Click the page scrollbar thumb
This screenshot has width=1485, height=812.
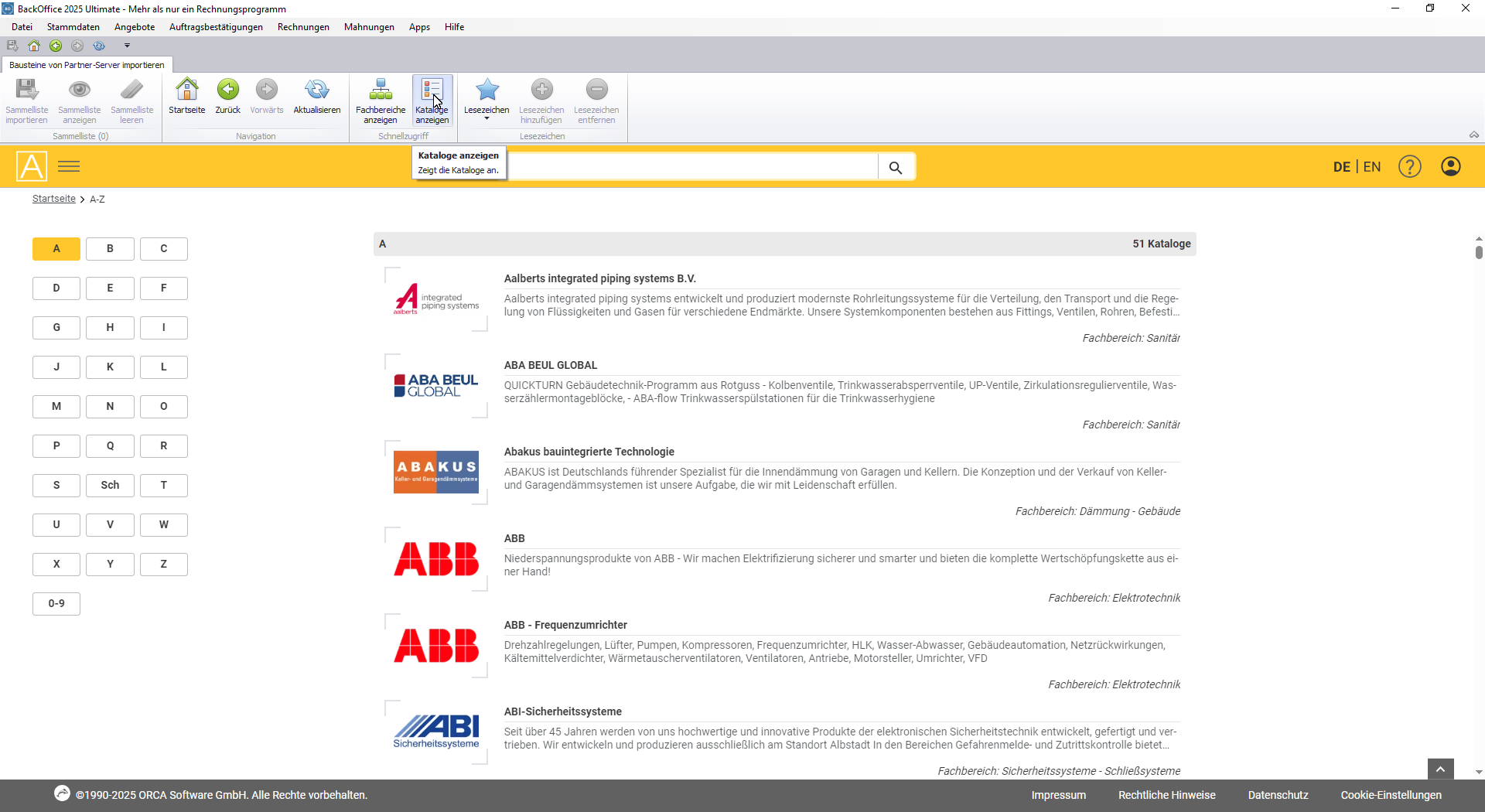(x=1479, y=251)
